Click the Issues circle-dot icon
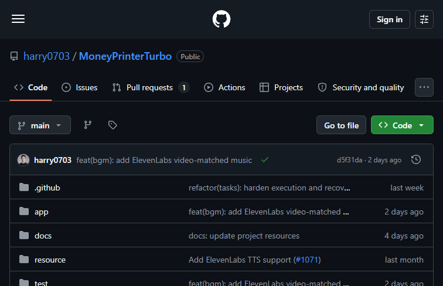Screen dimensions: 443x286 tap(66, 87)
